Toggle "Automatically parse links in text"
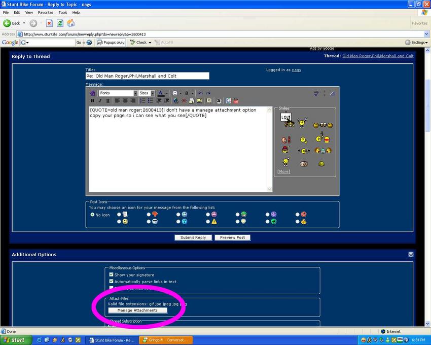431x345 pixels. click(112, 282)
